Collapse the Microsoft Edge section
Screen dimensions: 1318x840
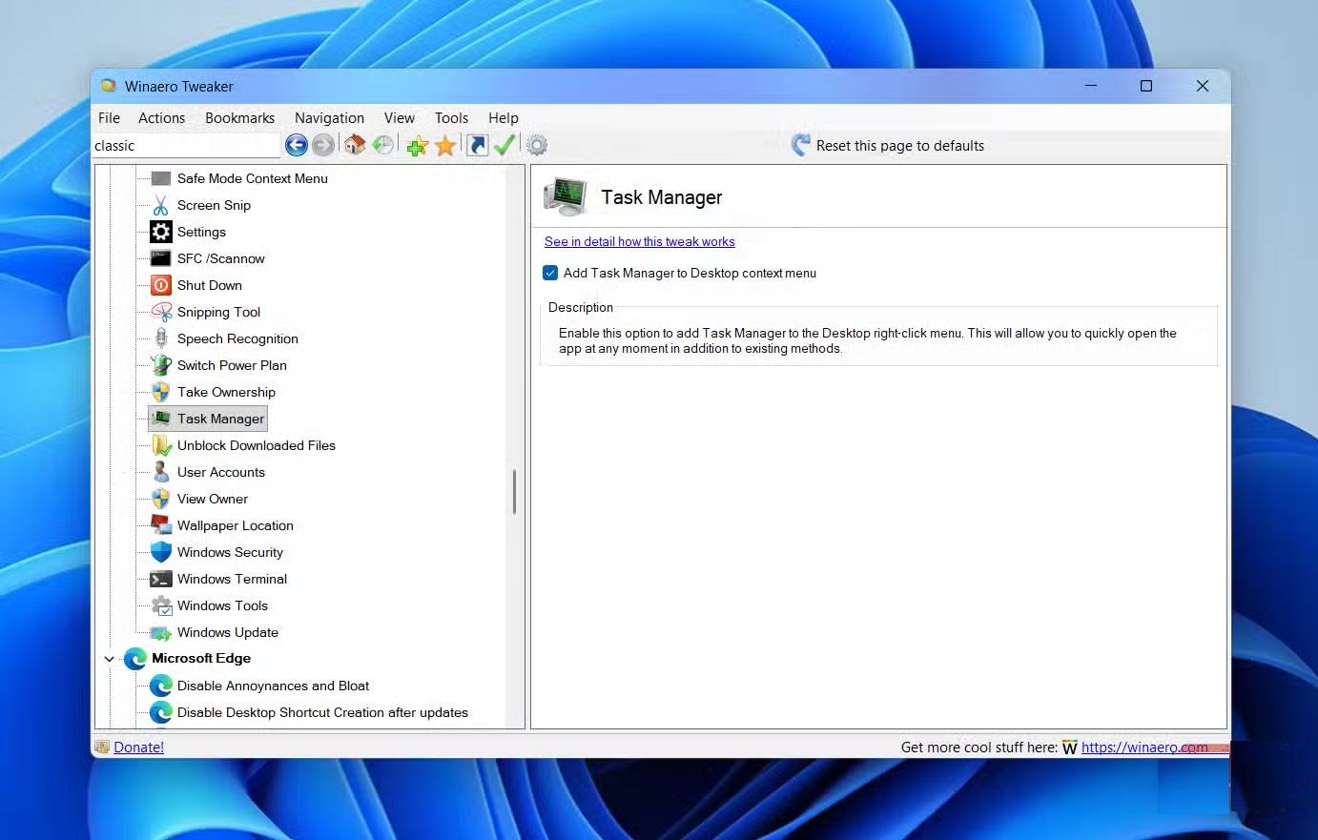pos(109,658)
